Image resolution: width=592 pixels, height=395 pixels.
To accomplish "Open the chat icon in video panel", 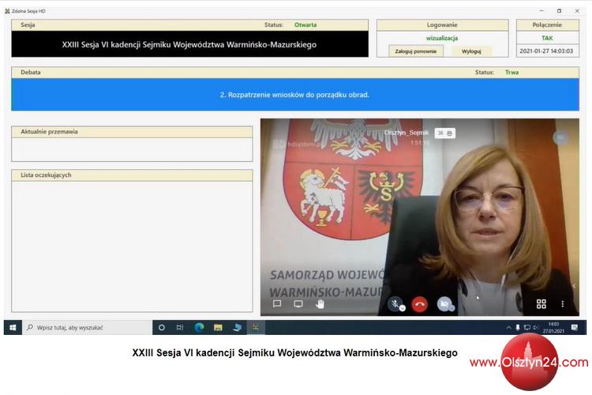I will coord(277,304).
